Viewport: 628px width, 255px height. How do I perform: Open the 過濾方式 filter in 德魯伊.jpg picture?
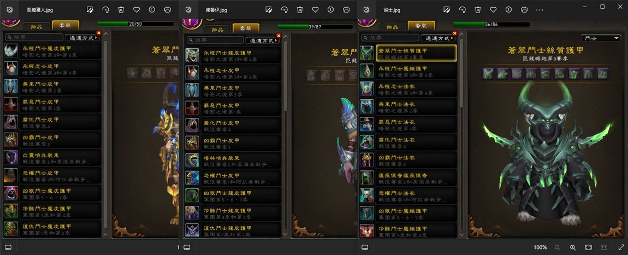(x=262, y=40)
